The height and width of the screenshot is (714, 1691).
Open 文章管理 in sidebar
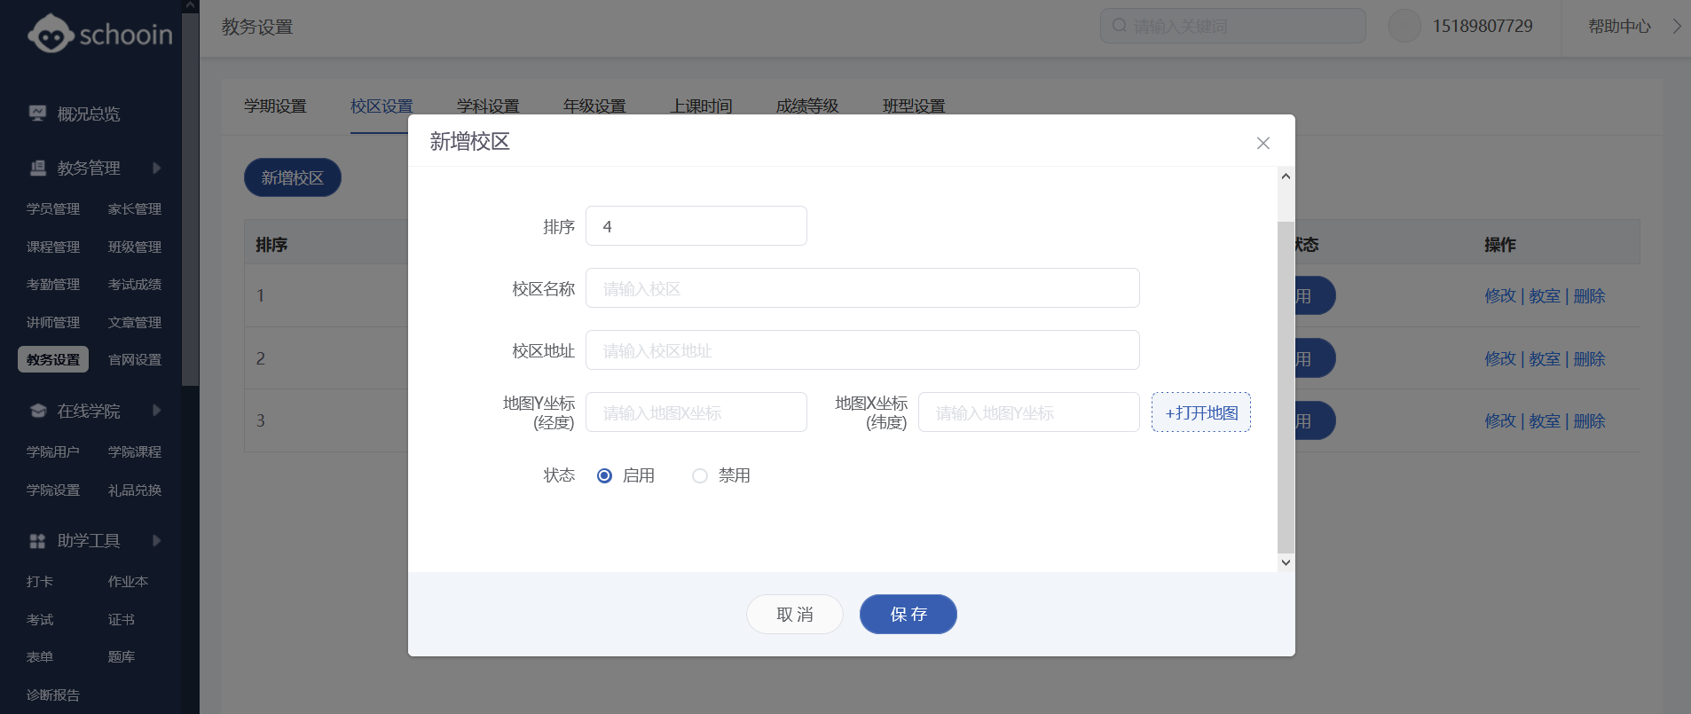point(135,323)
